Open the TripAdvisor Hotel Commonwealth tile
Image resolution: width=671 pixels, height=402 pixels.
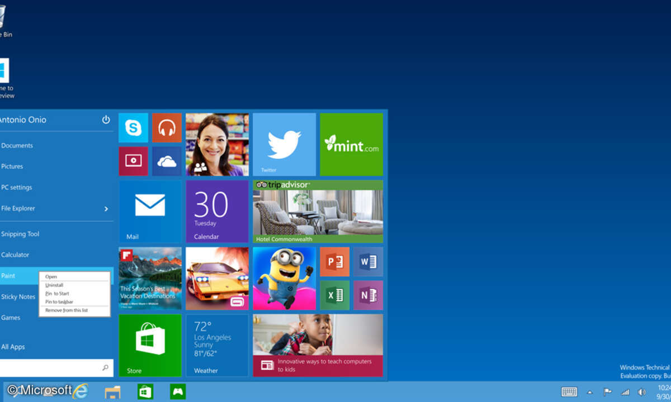(x=318, y=212)
